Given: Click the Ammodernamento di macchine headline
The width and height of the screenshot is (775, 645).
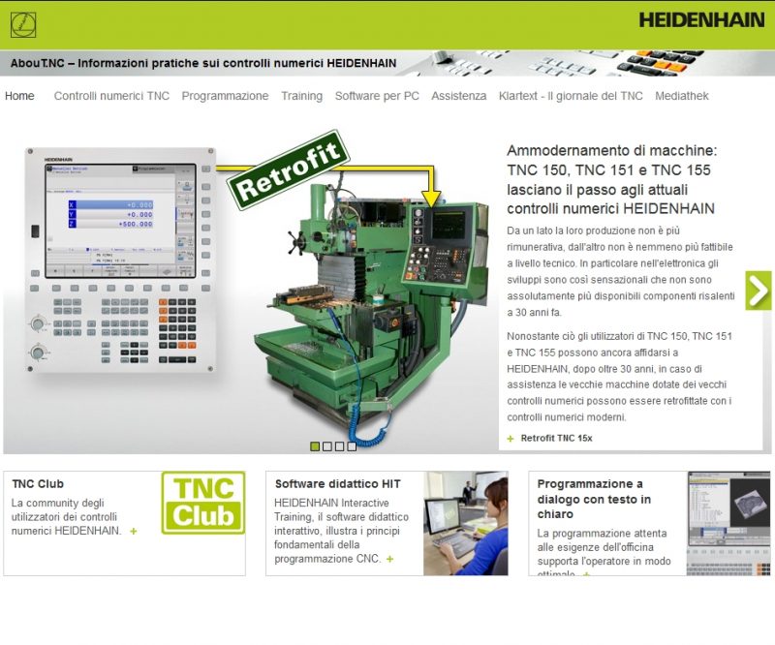Looking at the screenshot, I should point(612,179).
